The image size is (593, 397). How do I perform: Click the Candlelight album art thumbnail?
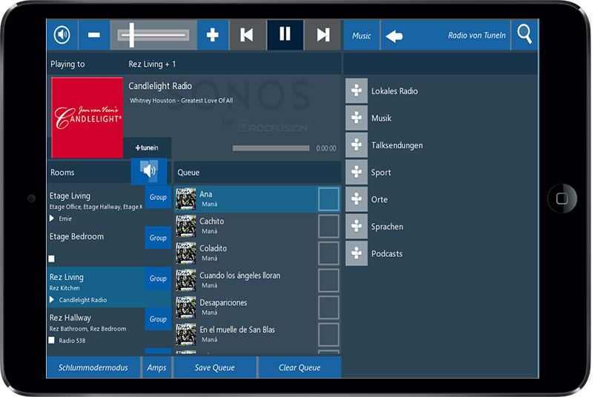(87, 118)
